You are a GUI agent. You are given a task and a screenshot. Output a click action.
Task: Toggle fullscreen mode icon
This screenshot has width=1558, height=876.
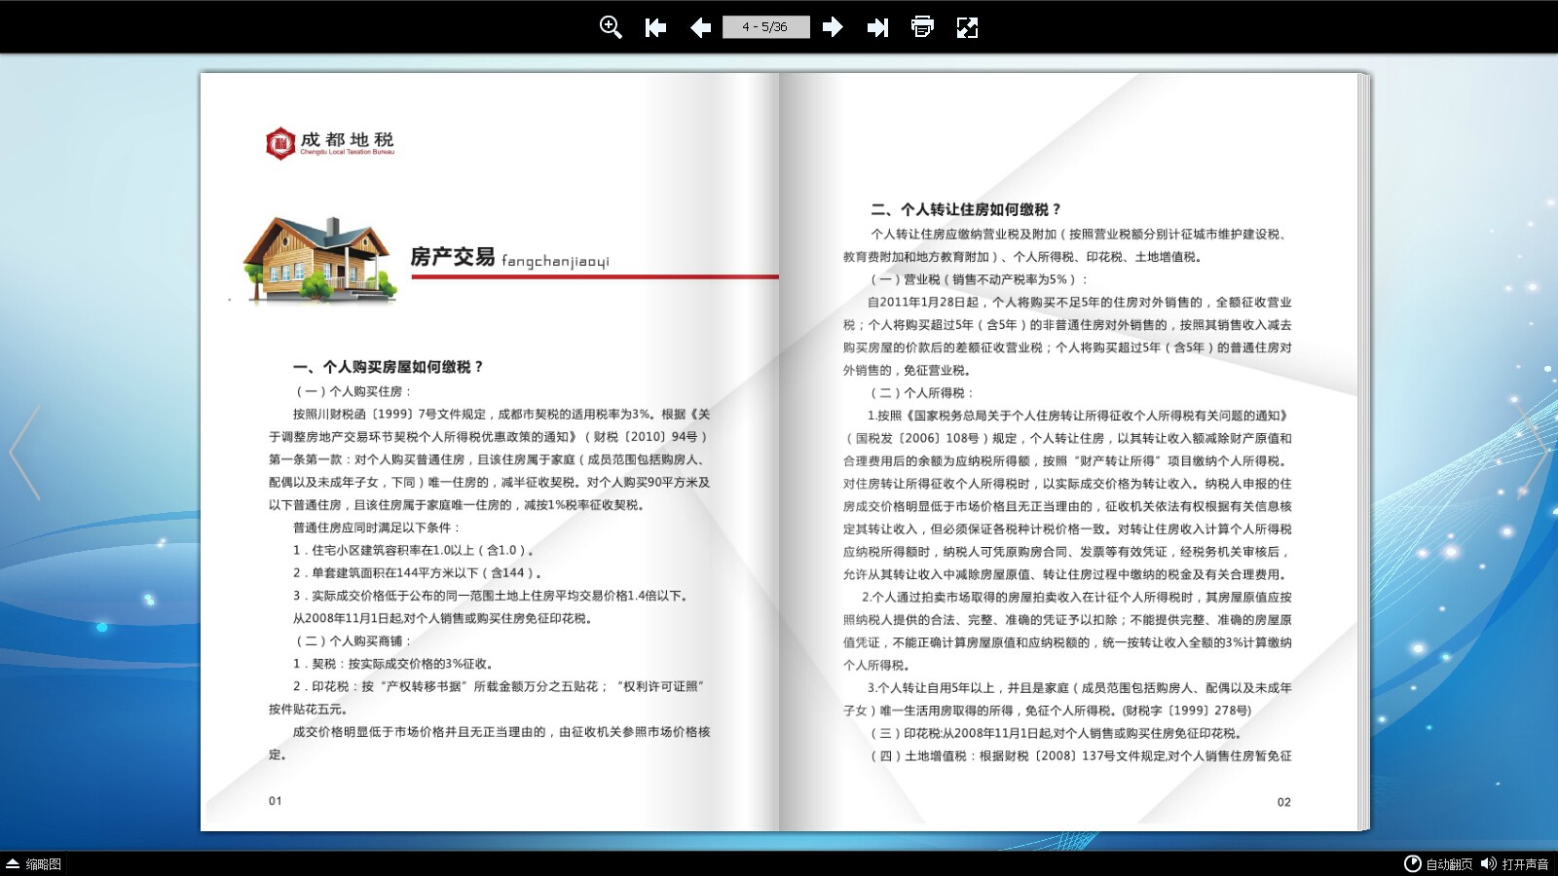tap(967, 27)
